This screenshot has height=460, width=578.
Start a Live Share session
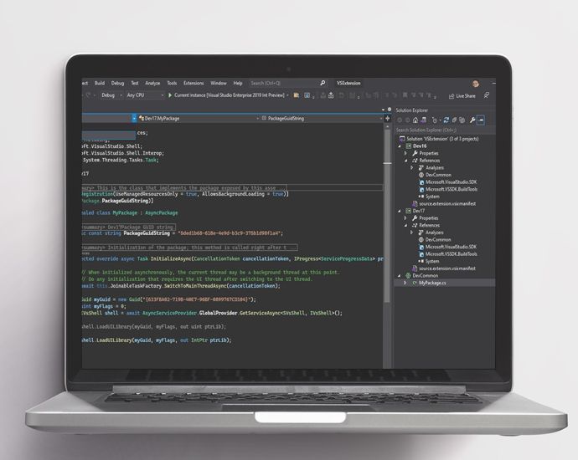coord(462,96)
